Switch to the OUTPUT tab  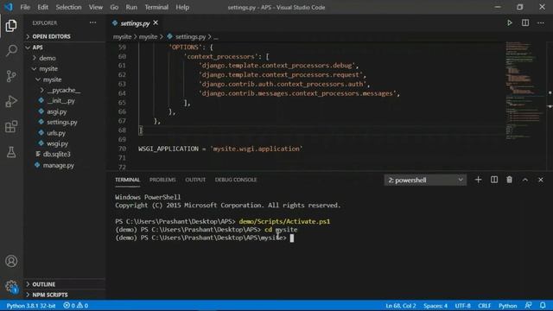coord(195,180)
